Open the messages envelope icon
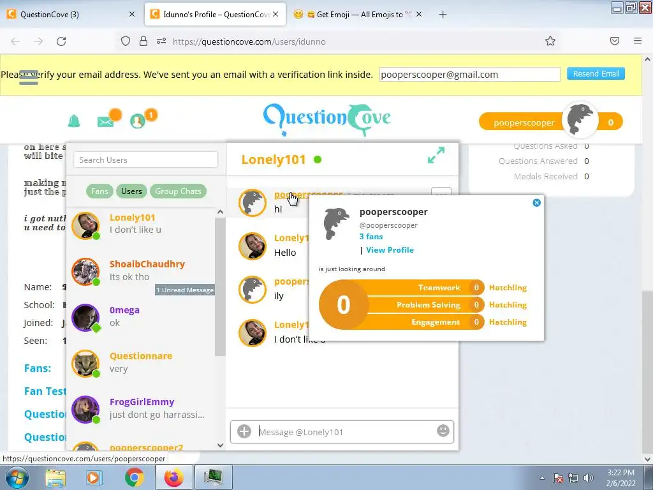 (x=105, y=121)
